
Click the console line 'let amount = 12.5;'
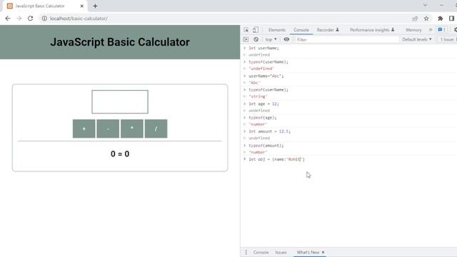pyautogui.click(x=270, y=131)
